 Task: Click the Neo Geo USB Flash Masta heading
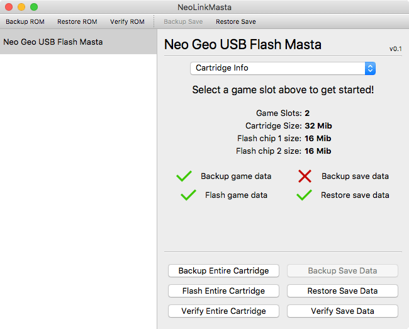pos(243,44)
